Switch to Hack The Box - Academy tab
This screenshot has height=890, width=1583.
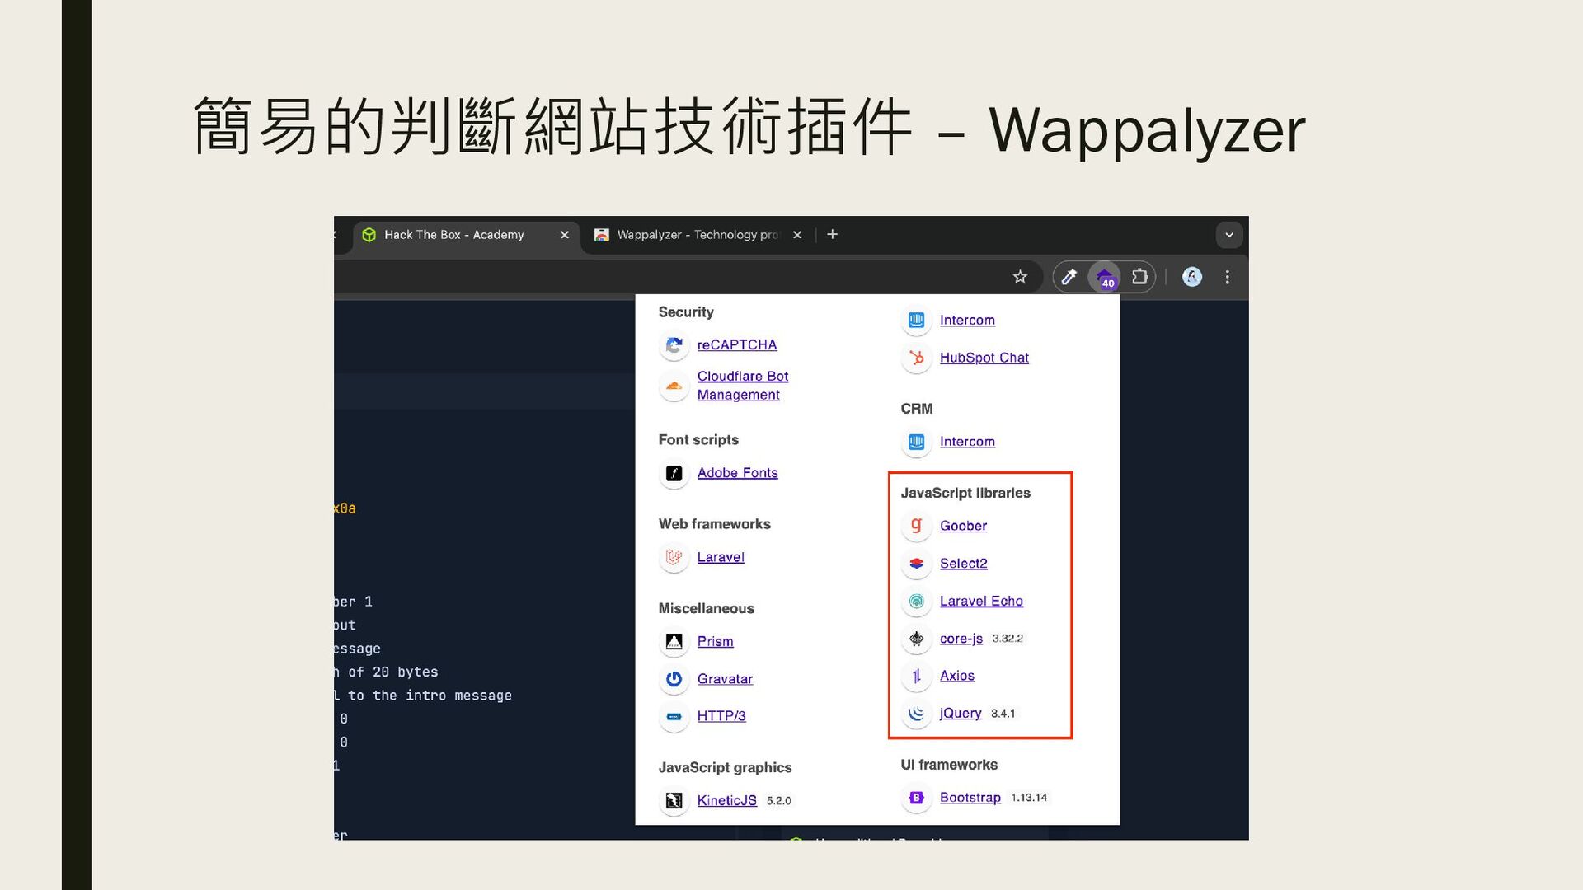[x=467, y=235]
